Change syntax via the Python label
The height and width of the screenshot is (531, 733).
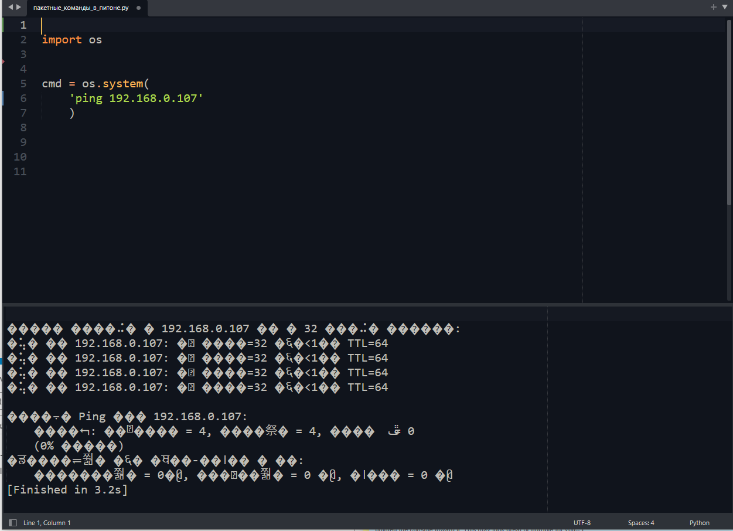tap(700, 523)
